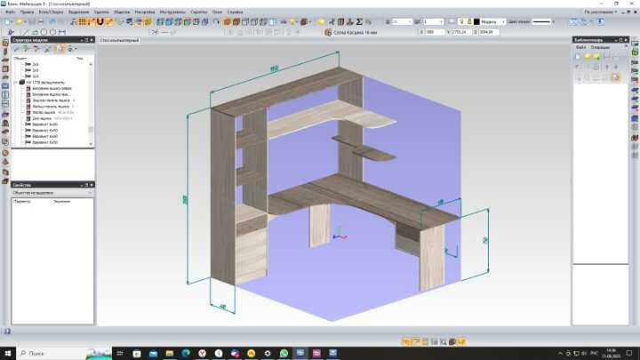Click the Y coordinate input field

[x=461, y=32]
